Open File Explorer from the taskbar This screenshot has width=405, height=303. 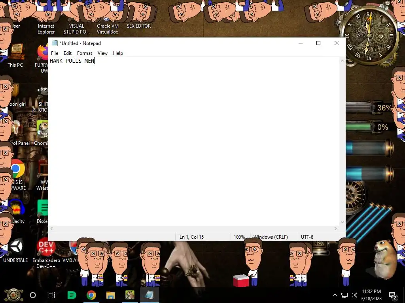click(111, 295)
